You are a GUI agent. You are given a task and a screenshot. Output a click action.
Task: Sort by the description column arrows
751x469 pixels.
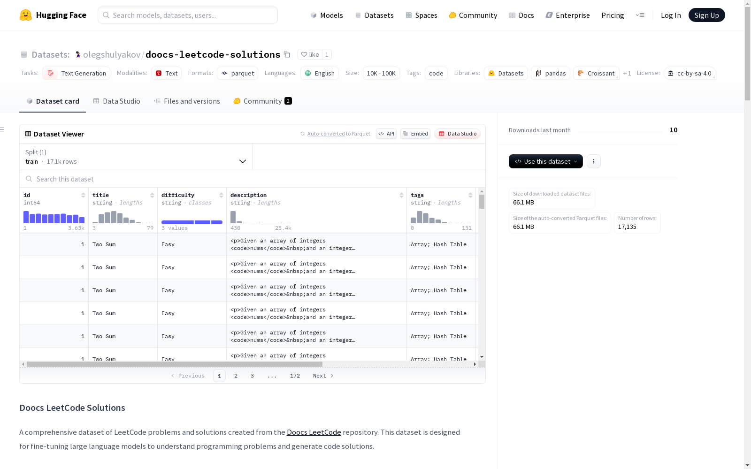(x=401, y=195)
